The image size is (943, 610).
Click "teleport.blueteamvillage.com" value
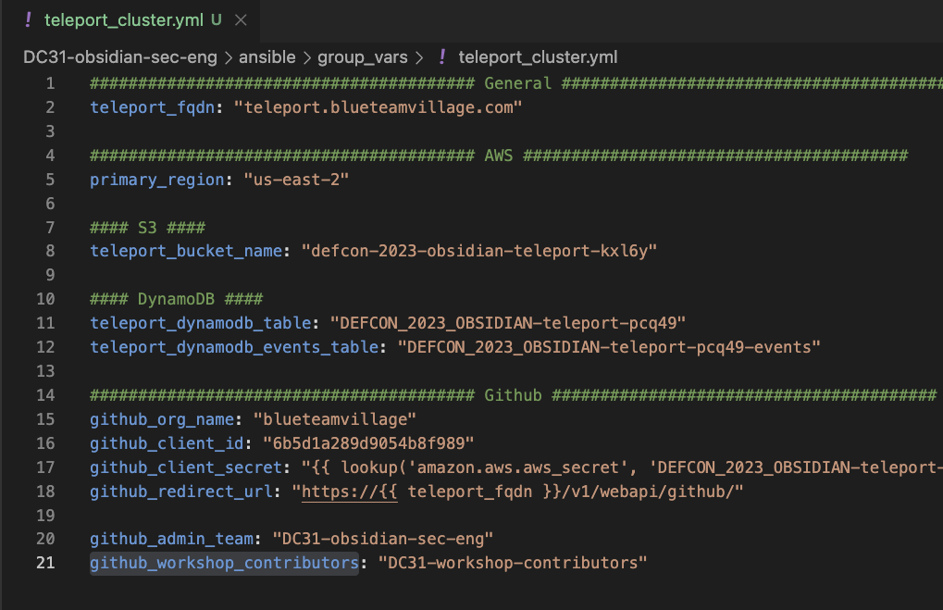(x=378, y=107)
